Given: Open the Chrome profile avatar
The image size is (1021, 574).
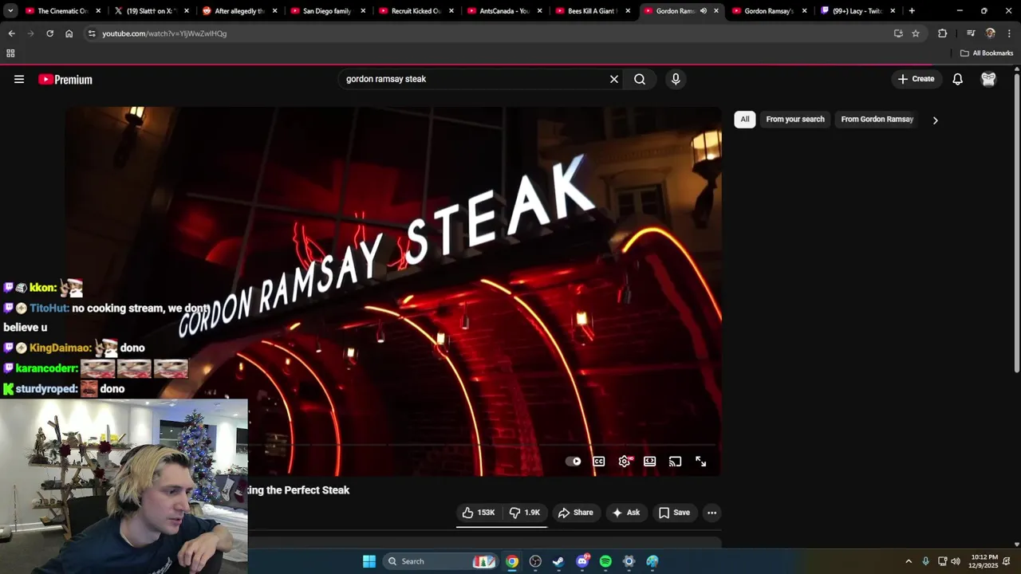Looking at the screenshot, I should coord(991,33).
